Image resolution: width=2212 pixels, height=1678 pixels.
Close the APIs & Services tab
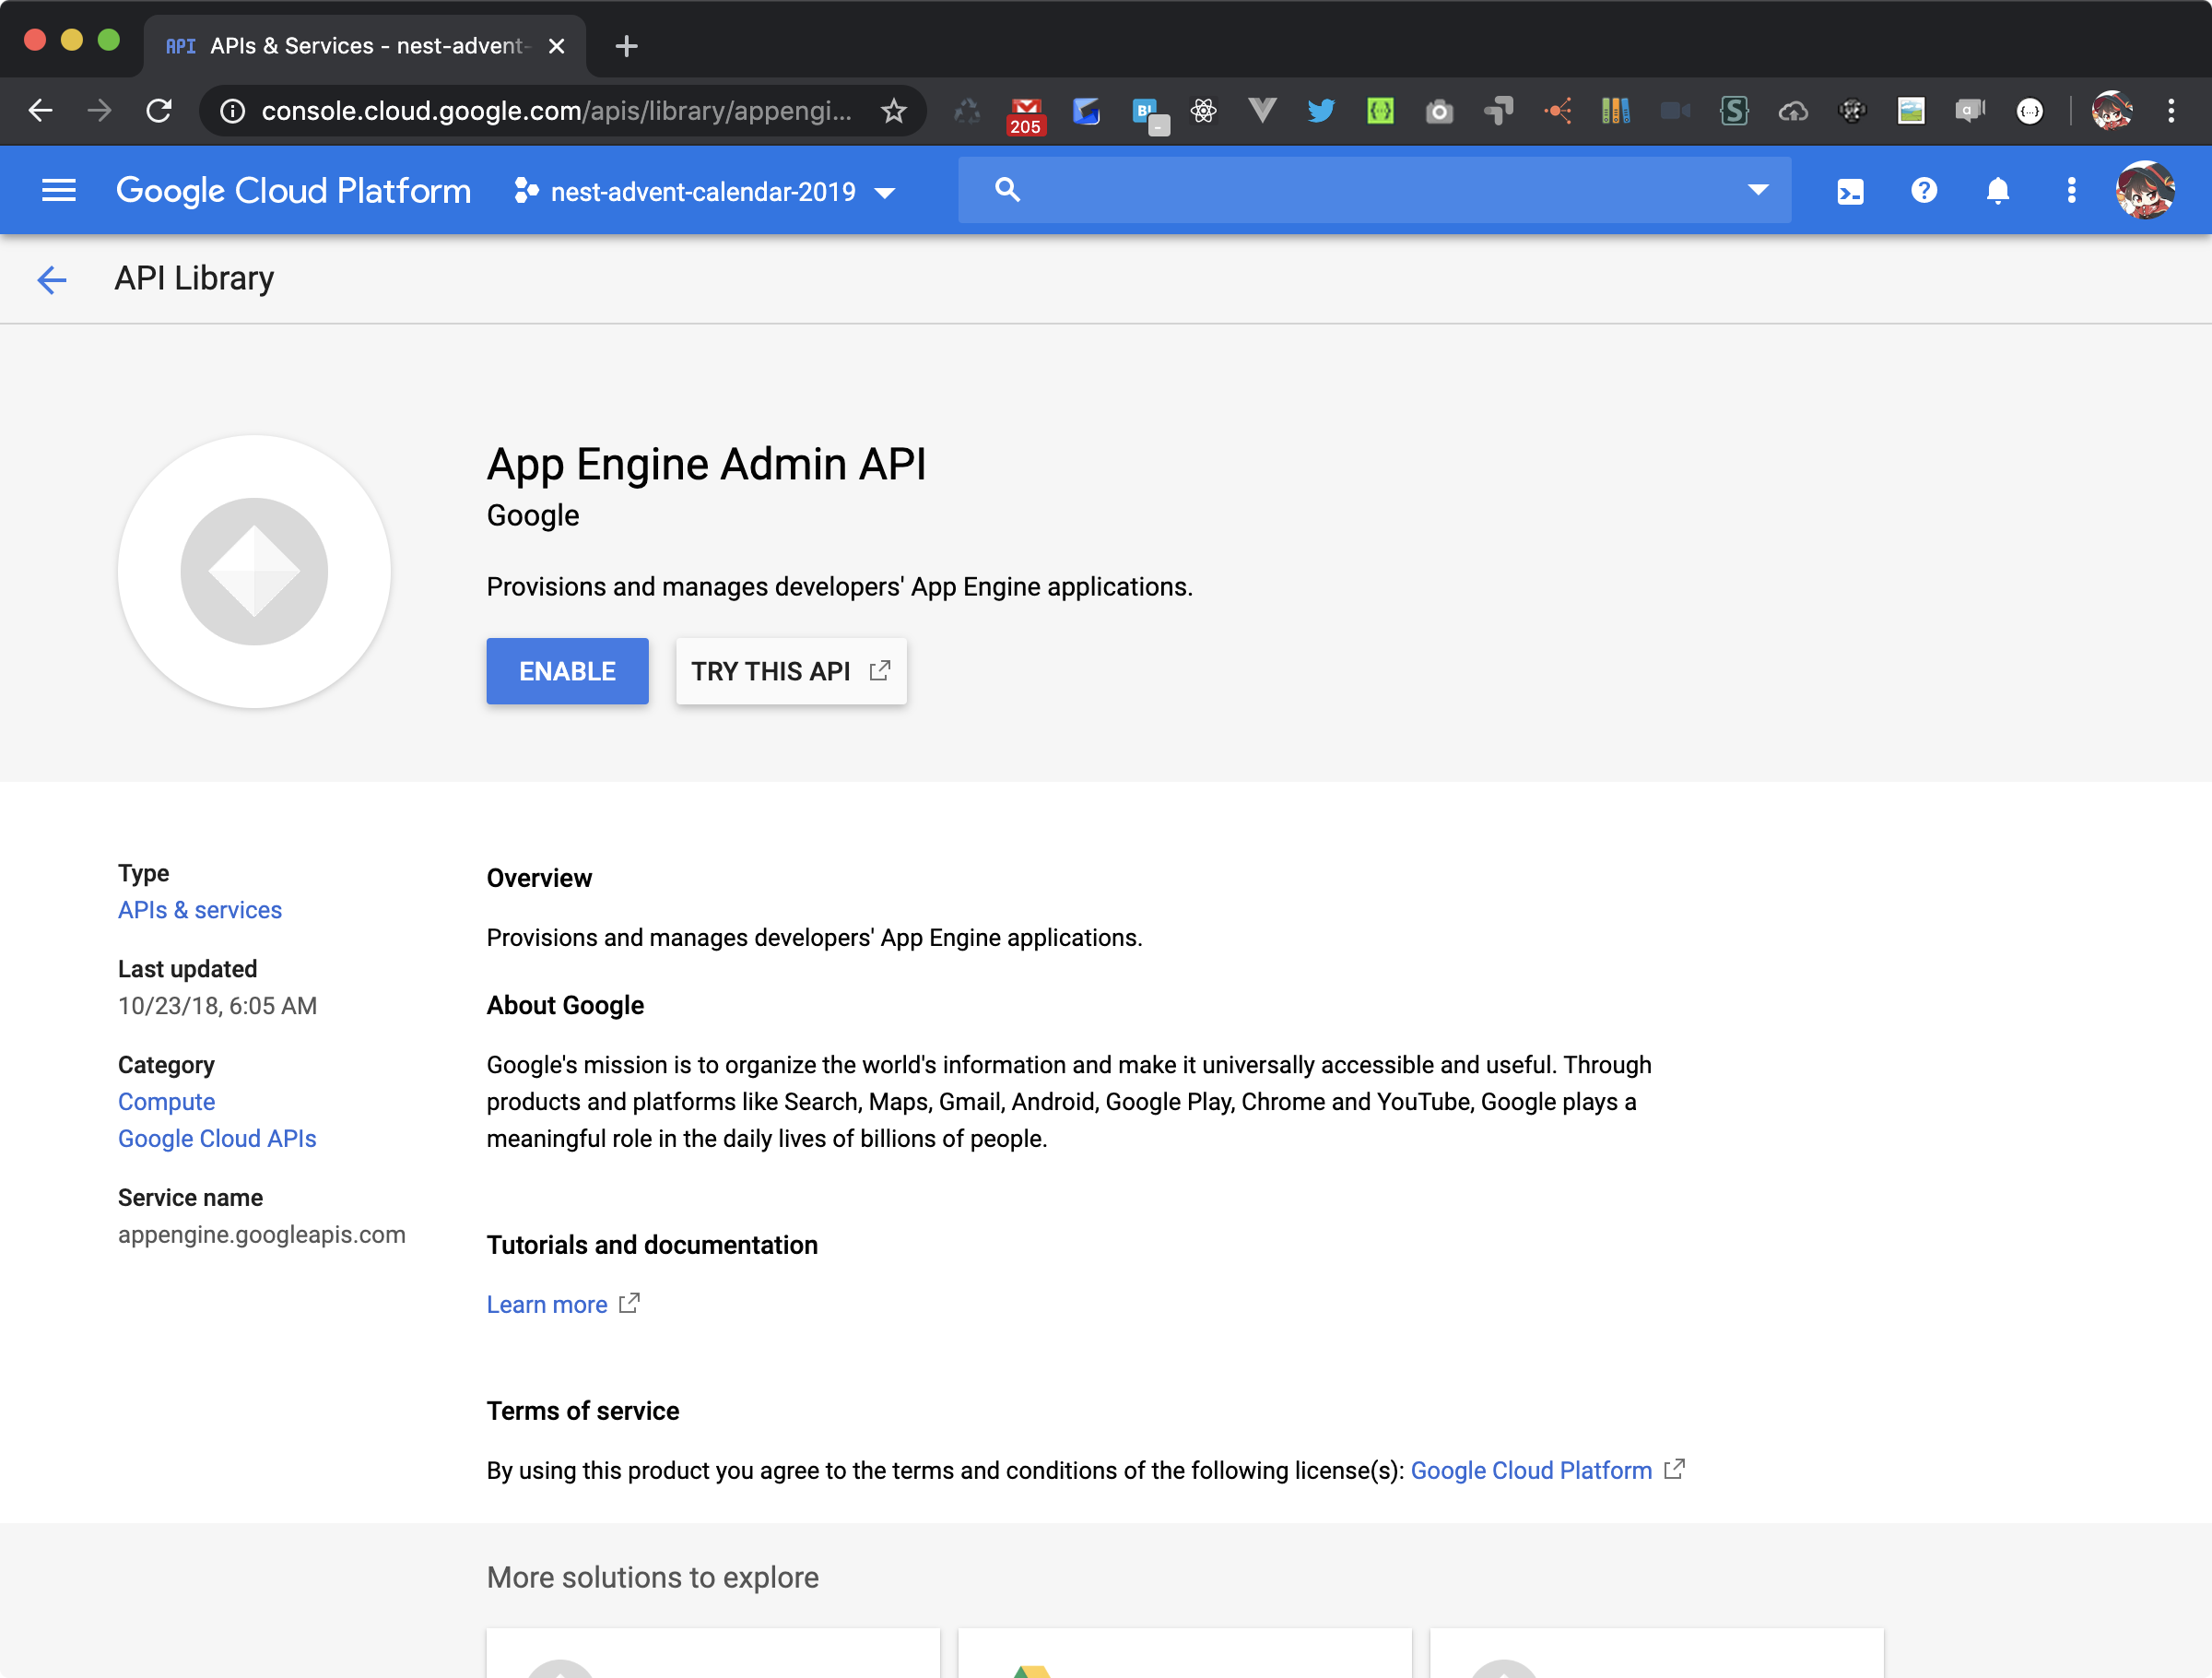click(x=557, y=46)
